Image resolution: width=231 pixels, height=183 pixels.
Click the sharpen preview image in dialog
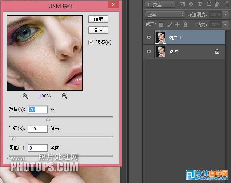pyautogui.click(x=45, y=53)
